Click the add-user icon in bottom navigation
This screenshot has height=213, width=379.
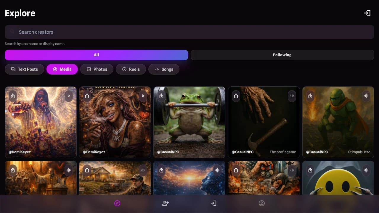[x=166, y=203]
